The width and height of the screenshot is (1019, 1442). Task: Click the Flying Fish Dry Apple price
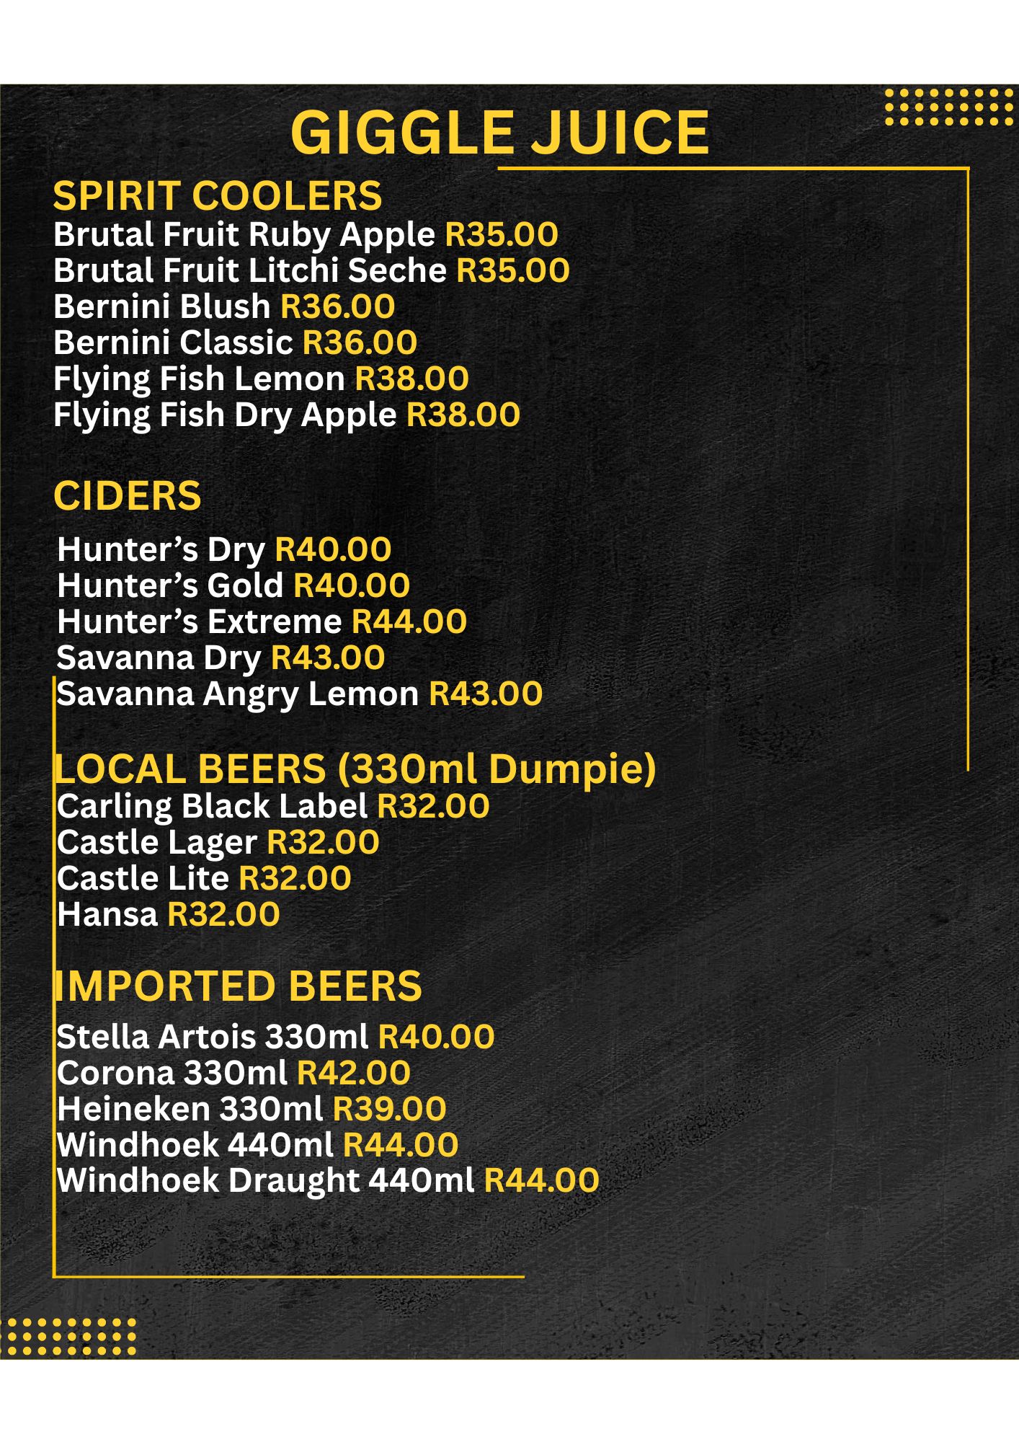coord(463,415)
